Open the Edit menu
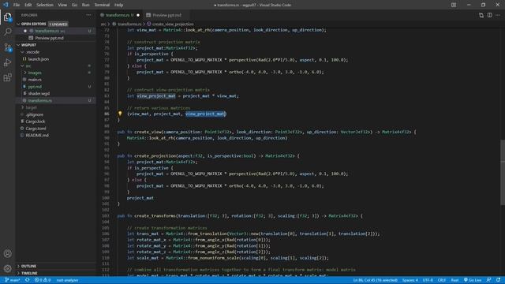 [x=28, y=5]
